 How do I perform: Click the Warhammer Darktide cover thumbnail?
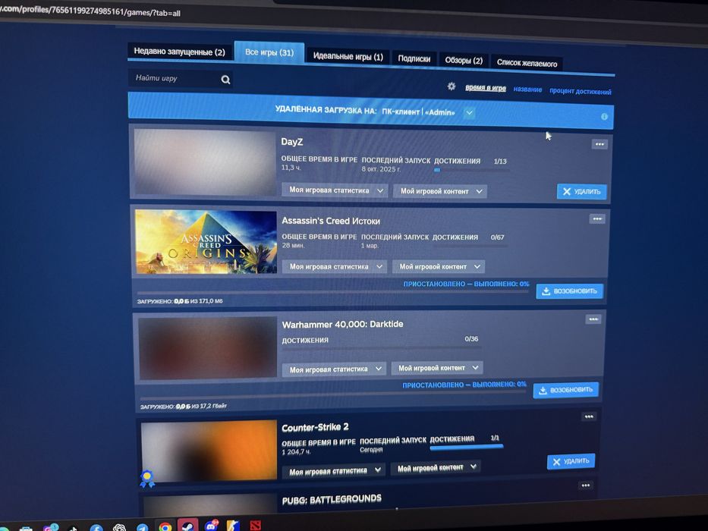tap(208, 347)
